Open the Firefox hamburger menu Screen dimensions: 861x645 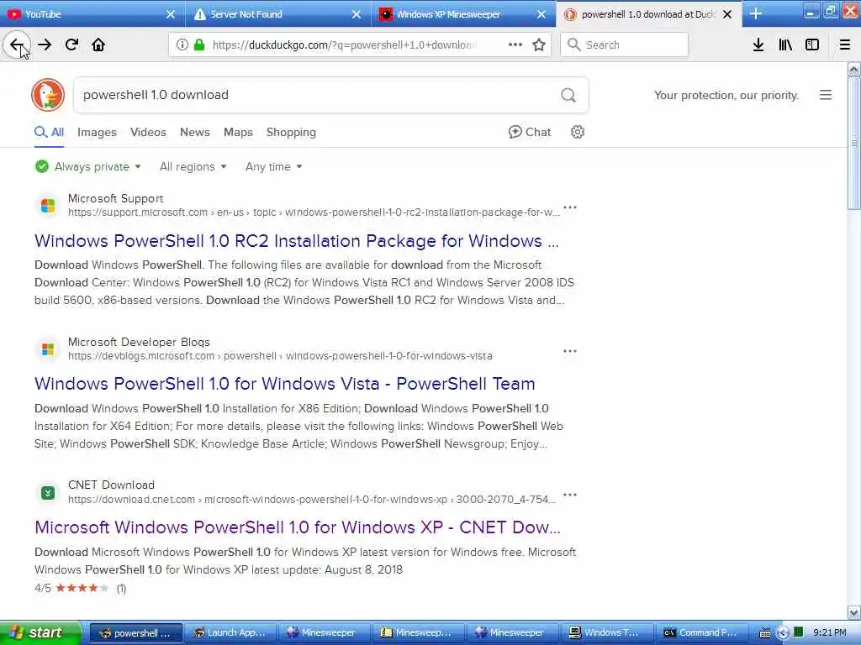click(x=845, y=45)
